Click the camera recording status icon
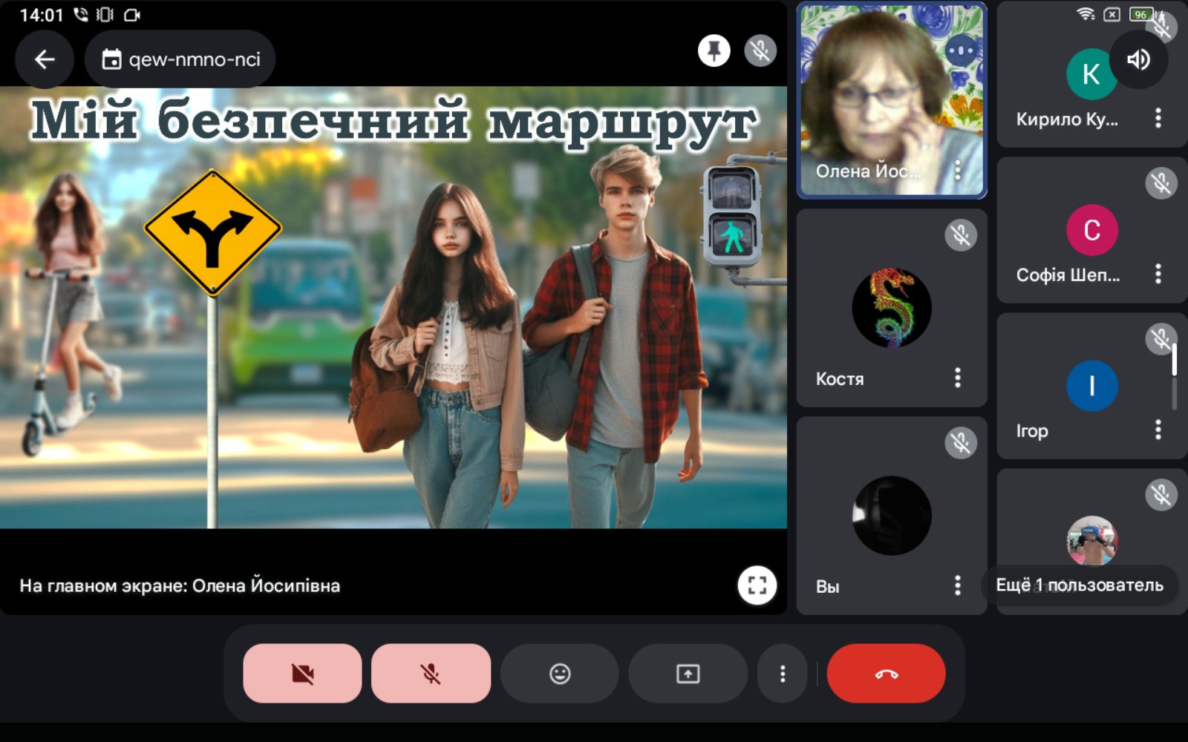This screenshot has height=742, width=1188. tap(132, 15)
